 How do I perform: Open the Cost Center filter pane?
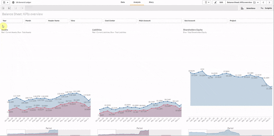[120, 21]
